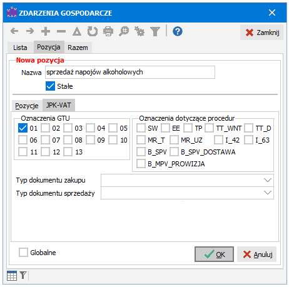Screen dimensions: 289x287
Task: Confirm with the OK button
Action: tap(214, 254)
